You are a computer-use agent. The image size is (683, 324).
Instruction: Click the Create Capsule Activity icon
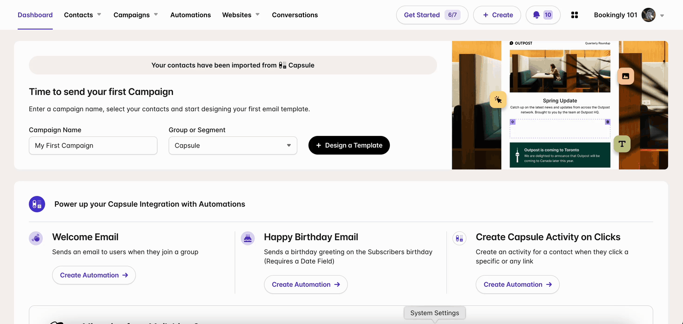click(459, 238)
